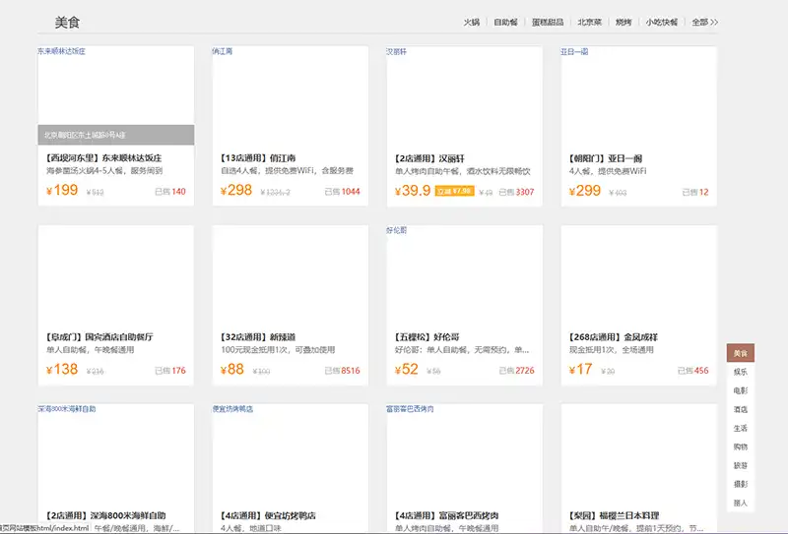Open the 俏江南 deal title link
Image resolution: width=788 pixels, height=534 pixels.
pyautogui.click(x=241, y=157)
